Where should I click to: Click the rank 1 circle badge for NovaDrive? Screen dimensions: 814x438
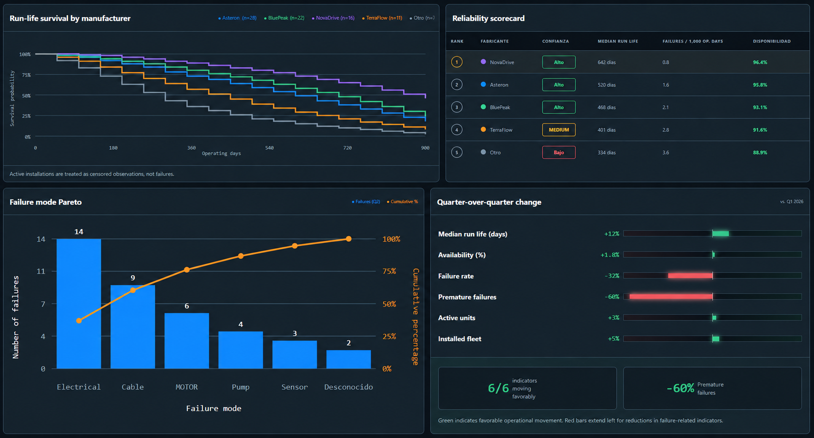(457, 62)
